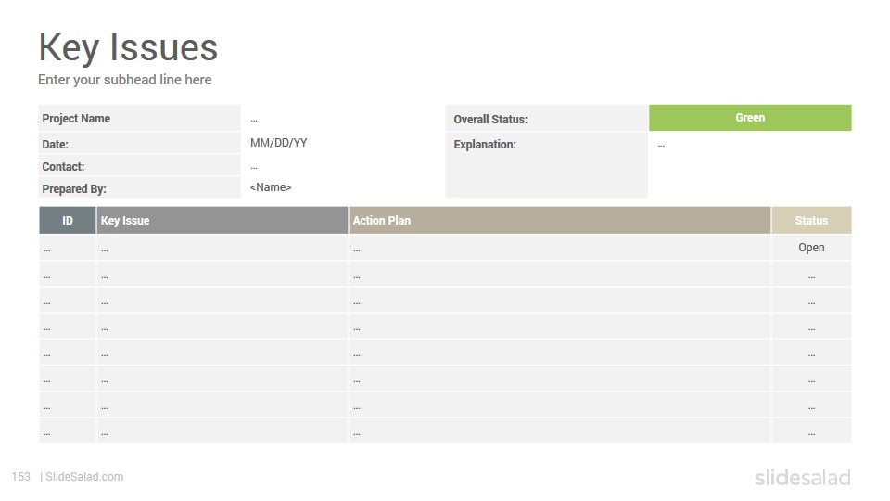The height and width of the screenshot is (501, 890).
Task: Click the Contact label cell
Action: tap(140, 166)
